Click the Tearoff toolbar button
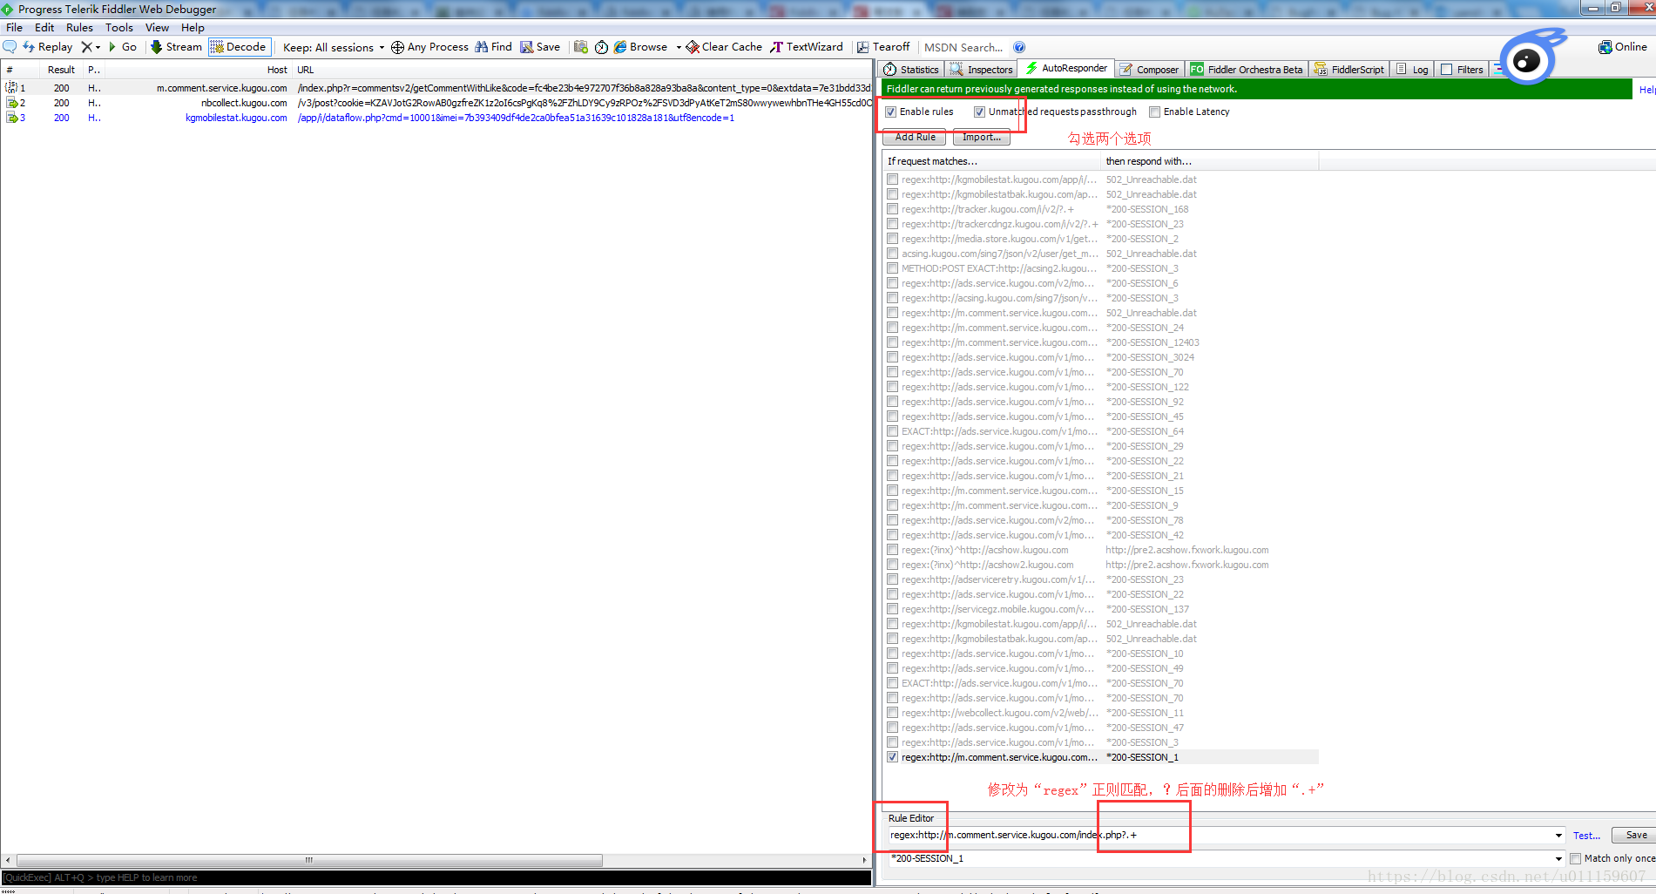 883,47
